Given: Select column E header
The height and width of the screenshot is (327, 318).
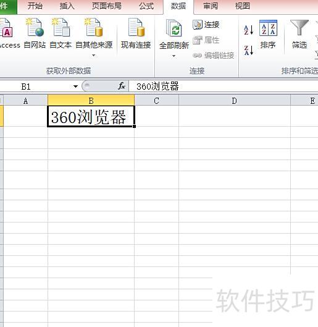Looking at the screenshot, I should [x=304, y=101].
